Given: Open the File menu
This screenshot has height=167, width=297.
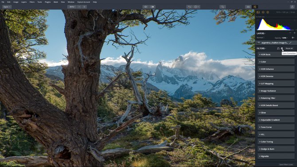Looking at the screenshot, I should click(3, 2).
